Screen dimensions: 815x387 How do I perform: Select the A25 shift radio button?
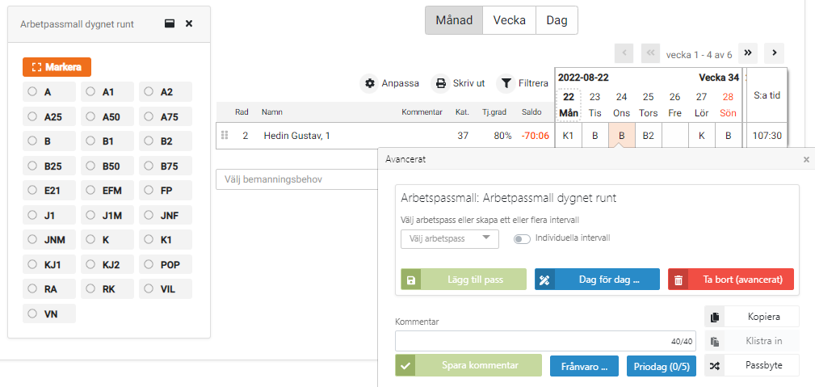pyautogui.click(x=33, y=116)
